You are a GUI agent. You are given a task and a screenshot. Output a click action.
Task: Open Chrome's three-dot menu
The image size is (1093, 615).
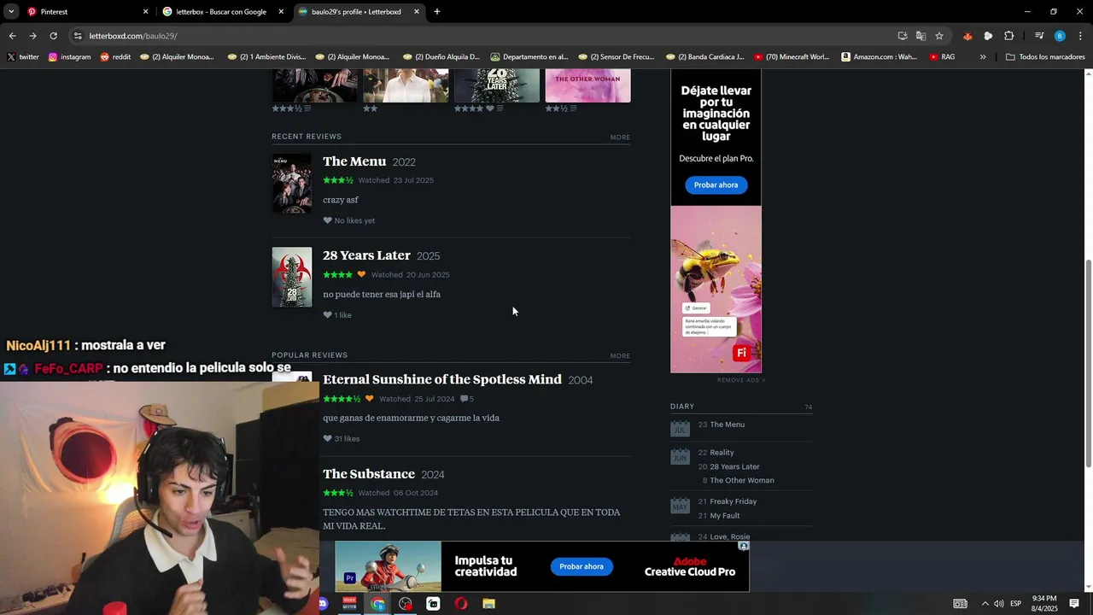point(1080,36)
